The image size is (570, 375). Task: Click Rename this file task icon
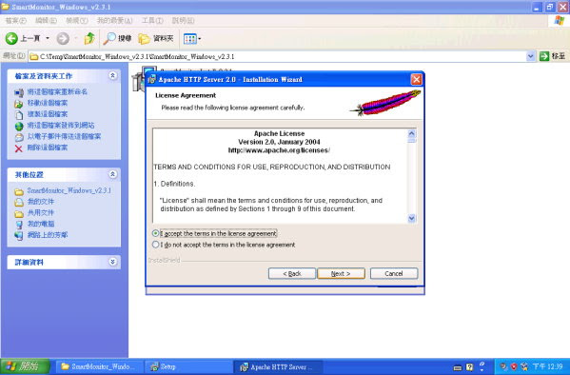click(x=19, y=92)
